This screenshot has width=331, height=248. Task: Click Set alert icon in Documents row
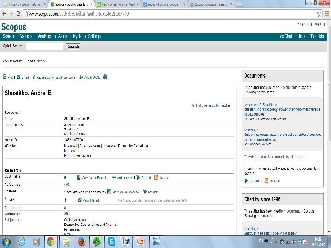tap(138, 177)
